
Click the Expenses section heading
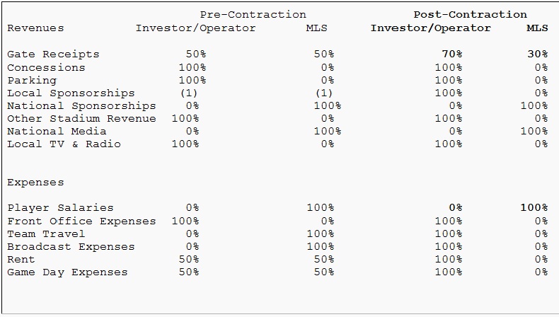(35, 183)
